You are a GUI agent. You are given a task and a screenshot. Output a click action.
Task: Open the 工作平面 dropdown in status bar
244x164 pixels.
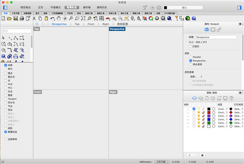[x=162, y=161]
